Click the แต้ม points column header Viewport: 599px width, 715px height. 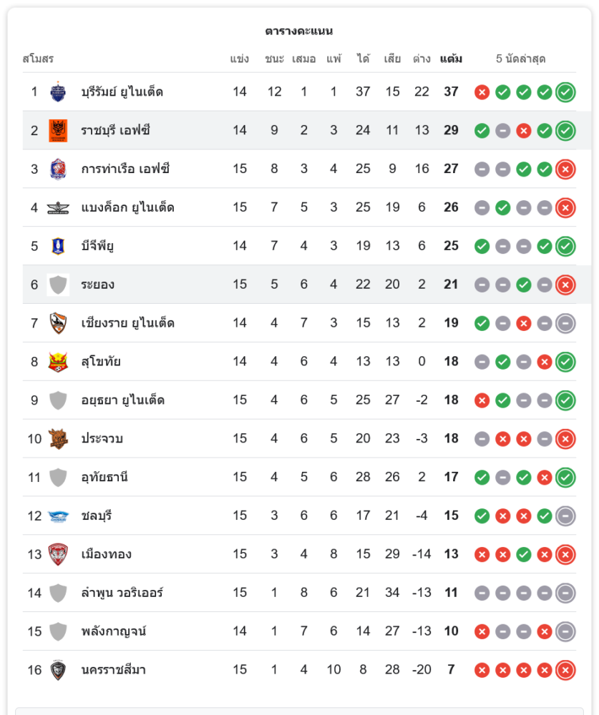[x=451, y=59]
